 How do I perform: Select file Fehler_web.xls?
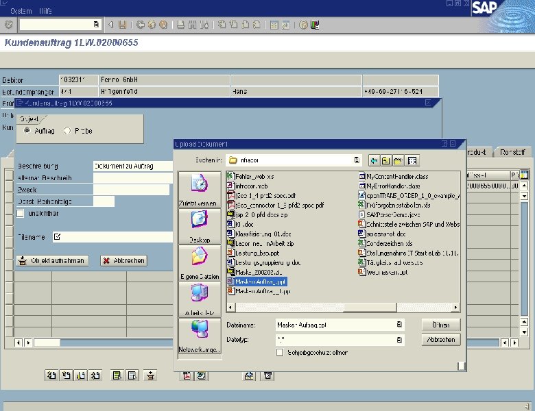(x=251, y=177)
